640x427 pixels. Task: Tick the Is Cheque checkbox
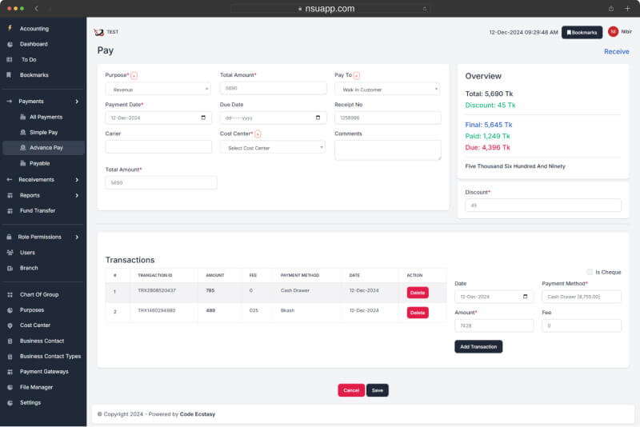pos(590,272)
